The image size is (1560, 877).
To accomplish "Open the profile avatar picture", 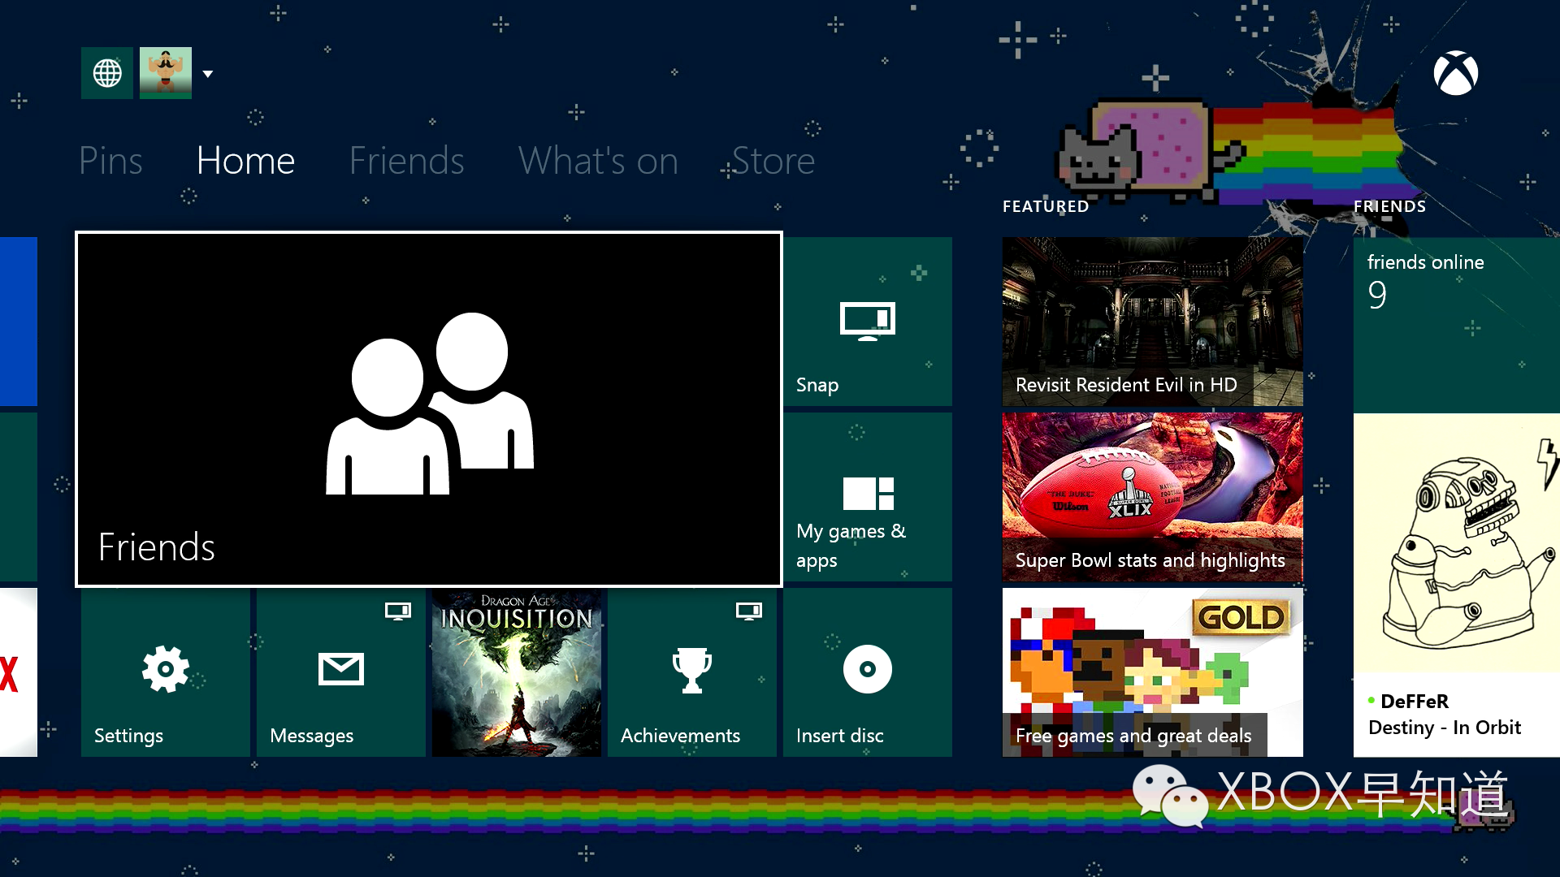I will click(166, 73).
